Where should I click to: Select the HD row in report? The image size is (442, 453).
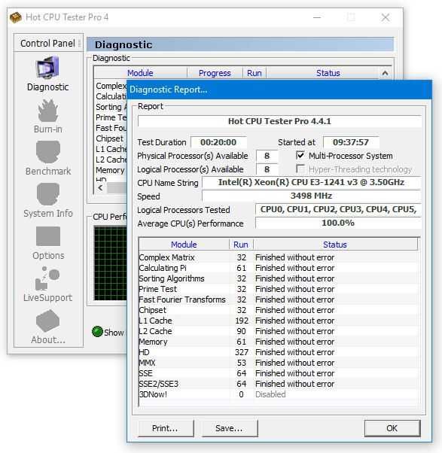point(279,352)
